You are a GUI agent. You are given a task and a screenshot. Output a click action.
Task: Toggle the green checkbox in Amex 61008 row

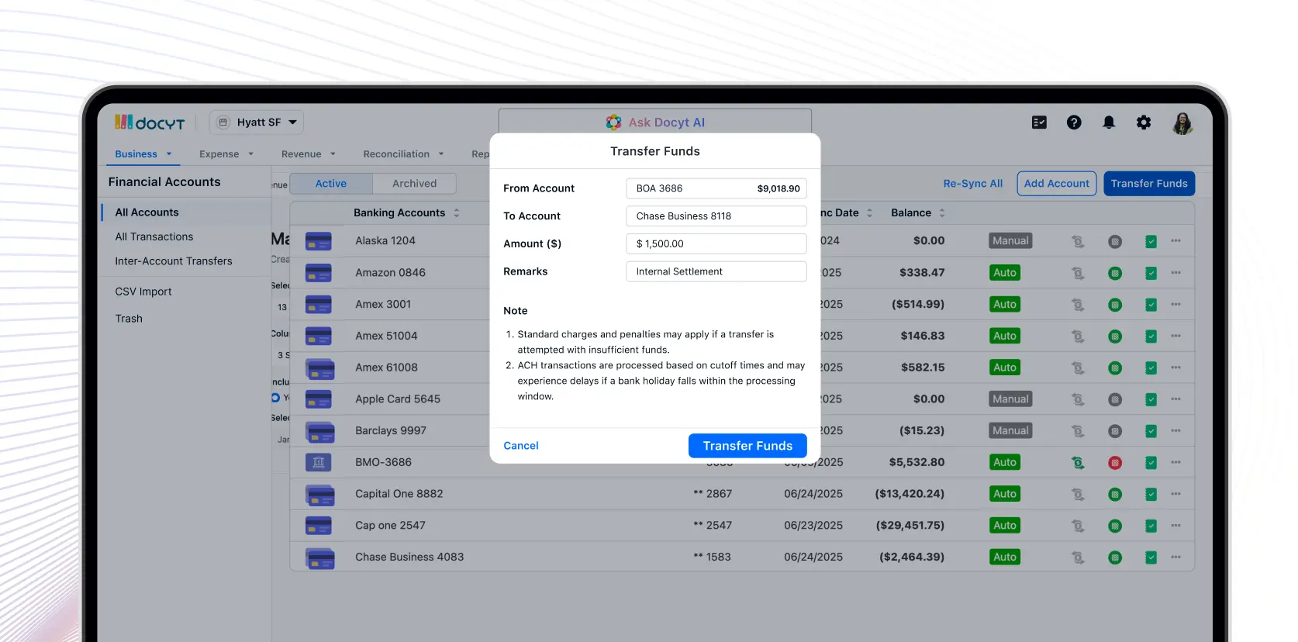coord(1151,368)
